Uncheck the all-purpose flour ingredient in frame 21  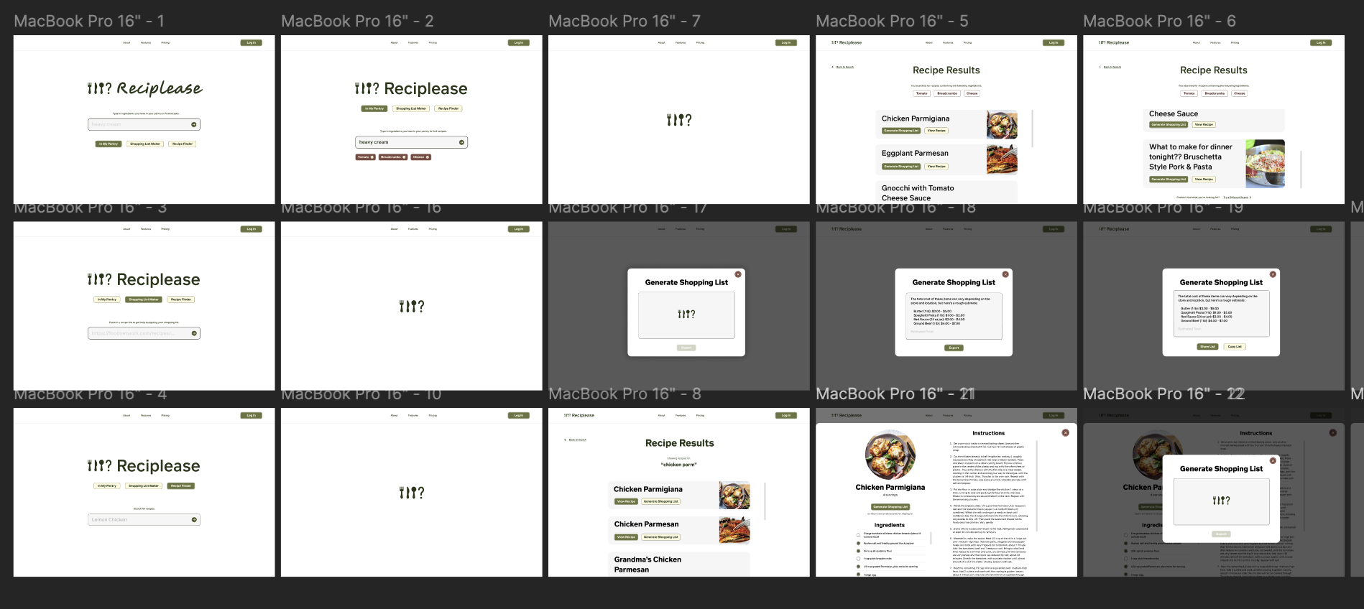858,551
